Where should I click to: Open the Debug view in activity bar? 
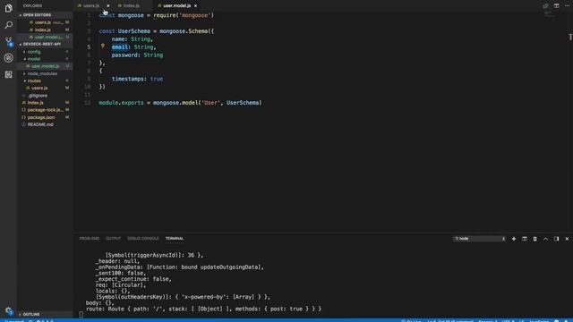[x=8, y=57]
